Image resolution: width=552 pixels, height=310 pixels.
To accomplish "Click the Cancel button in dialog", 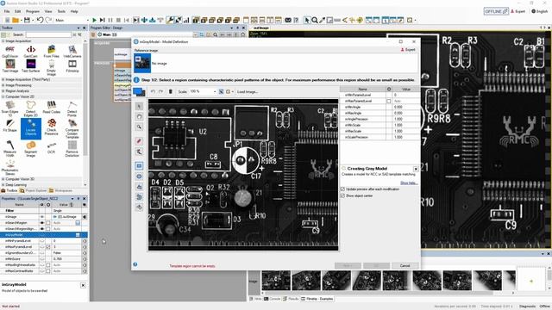I will (405, 265).
